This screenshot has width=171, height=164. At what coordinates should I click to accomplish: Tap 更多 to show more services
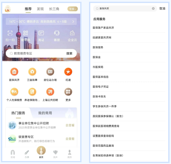(68, 92)
